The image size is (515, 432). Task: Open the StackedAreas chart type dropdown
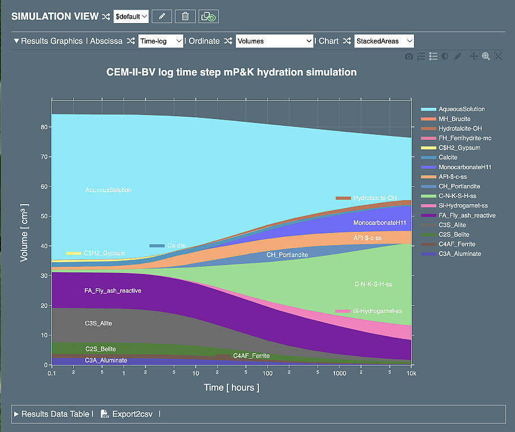click(x=384, y=41)
